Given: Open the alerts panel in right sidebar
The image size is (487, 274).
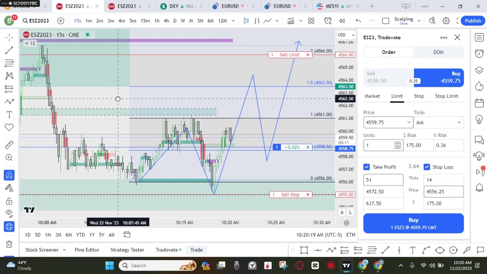Looking at the screenshot, I should [x=479, y=54].
